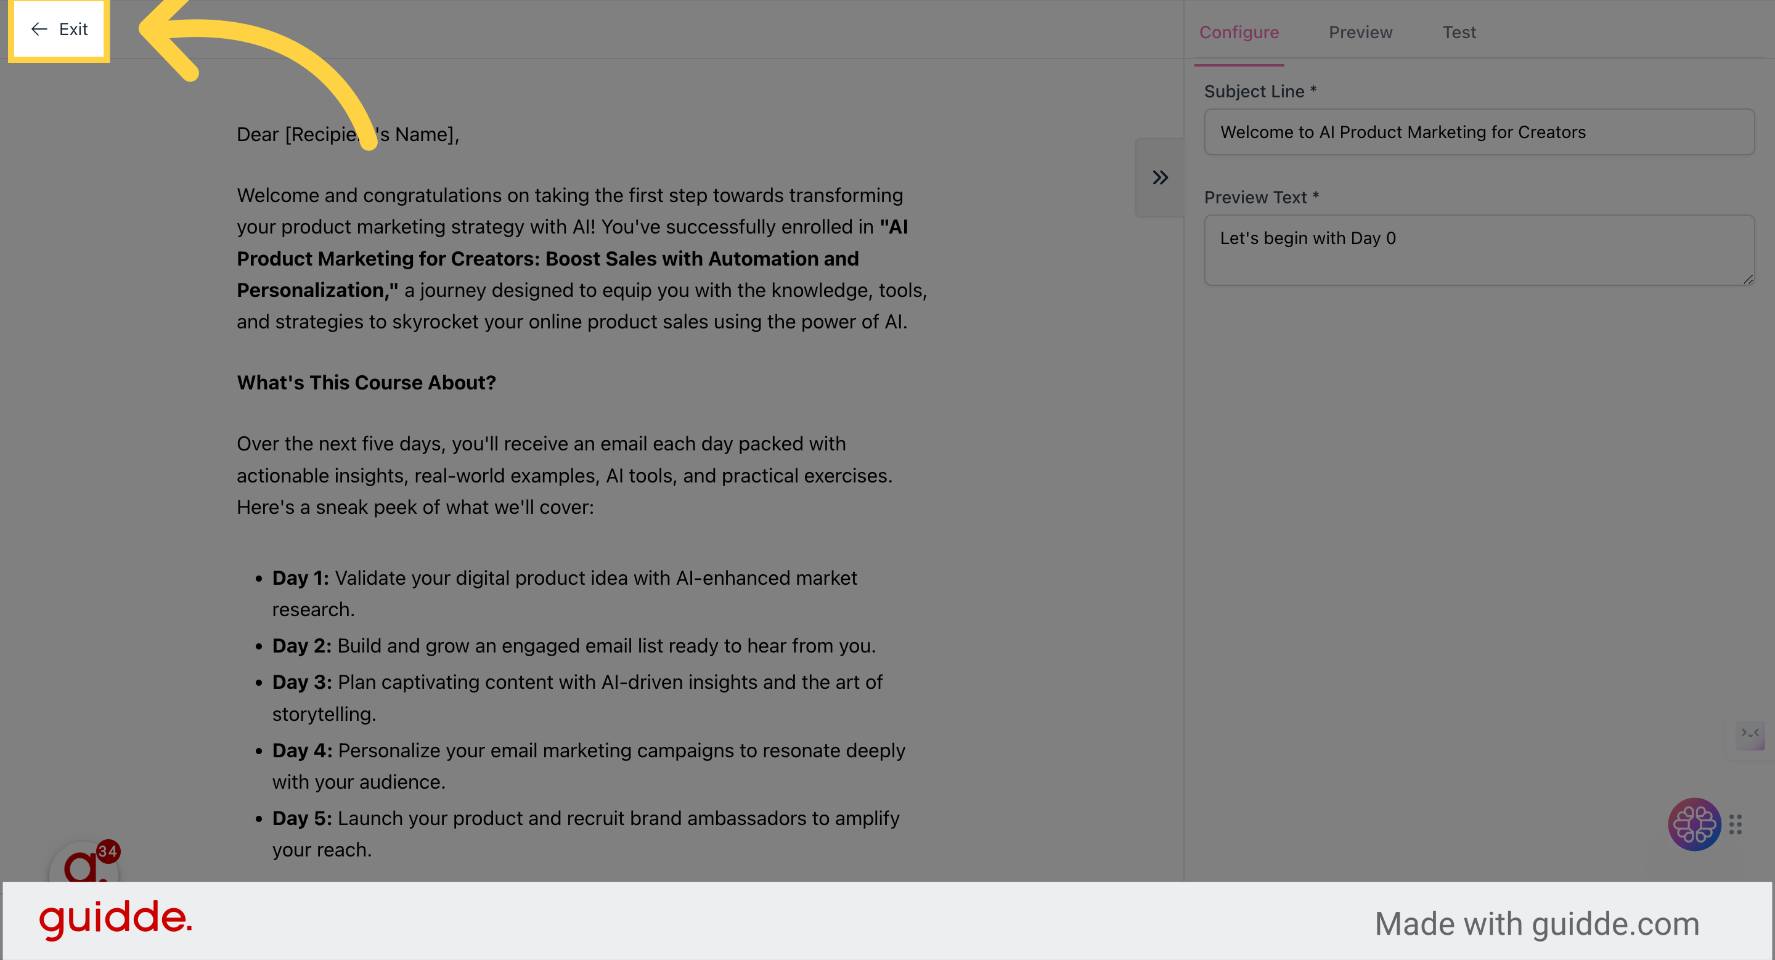Viewport: 1775px width, 960px height.
Task: Click the Exit back arrow icon
Action: coord(39,29)
